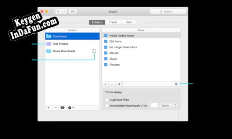232x139 pixels.
Task: Enable Incomplete downloads after option
Action: (107, 106)
